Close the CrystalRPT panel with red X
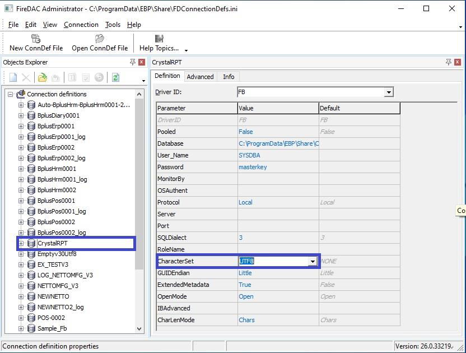Screen dimensions: 466x353 [x=458, y=62]
